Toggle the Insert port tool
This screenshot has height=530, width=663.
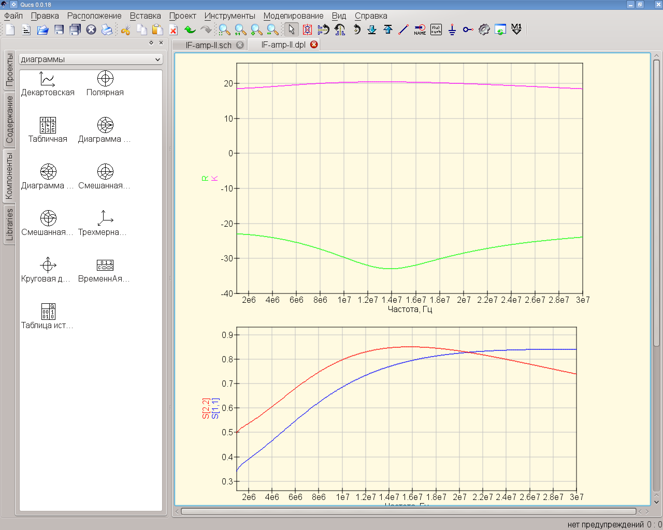pyautogui.click(x=468, y=30)
